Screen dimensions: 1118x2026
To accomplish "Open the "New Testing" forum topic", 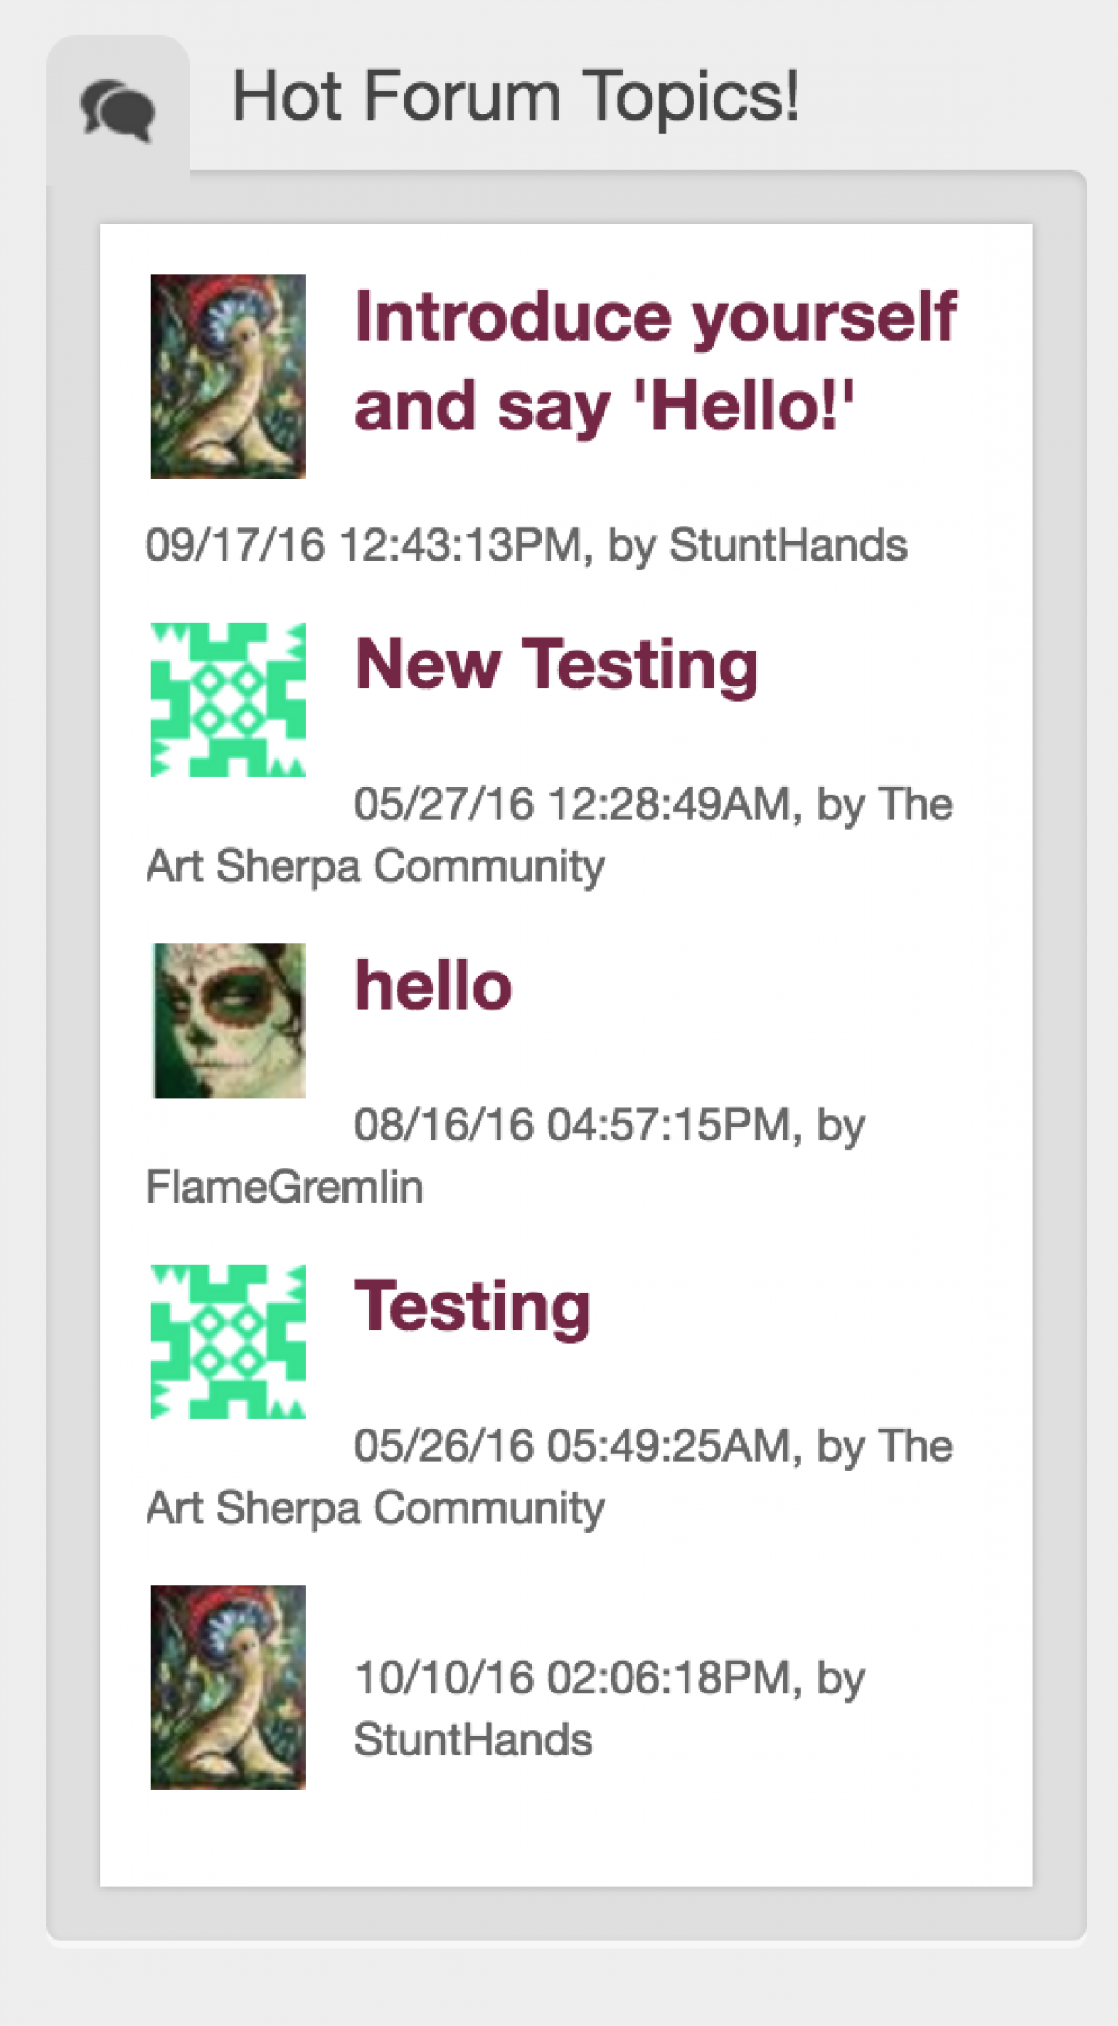I will pyautogui.click(x=556, y=665).
